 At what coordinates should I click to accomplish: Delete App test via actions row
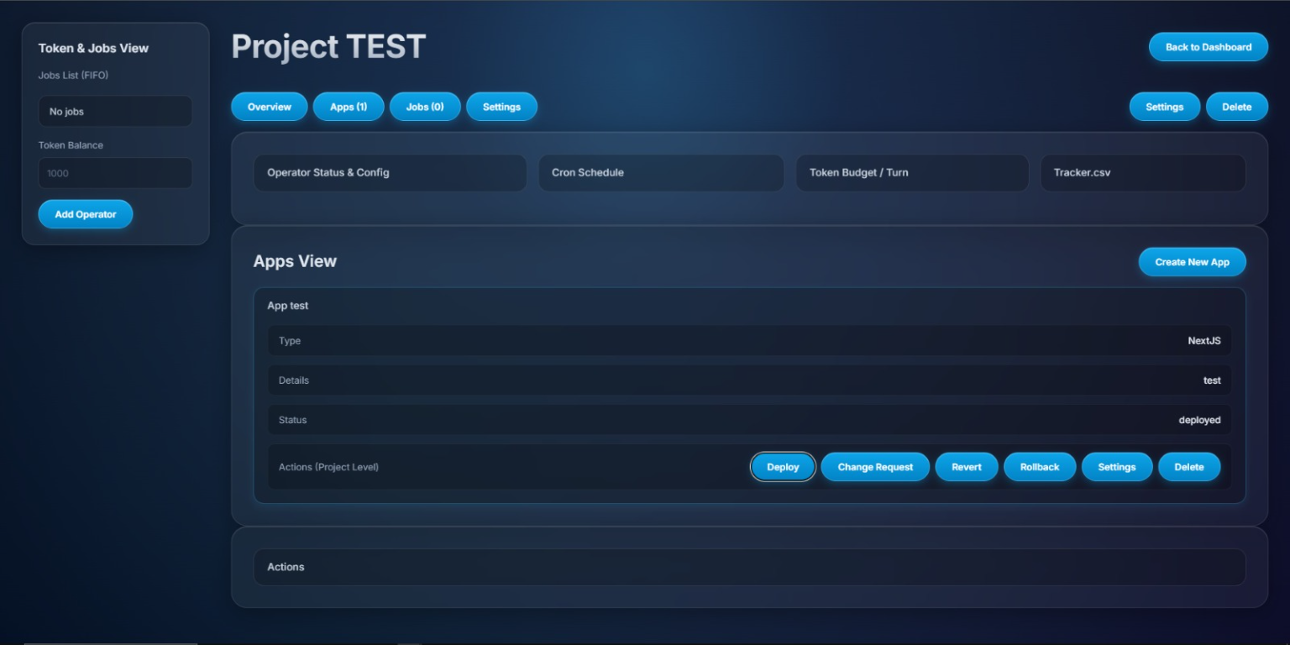click(x=1189, y=467)
